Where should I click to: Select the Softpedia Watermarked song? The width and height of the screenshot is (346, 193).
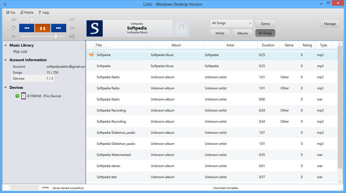tap(212, 155)
